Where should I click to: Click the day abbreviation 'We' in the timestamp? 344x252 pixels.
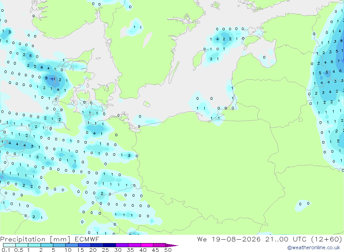click(202, 239)
